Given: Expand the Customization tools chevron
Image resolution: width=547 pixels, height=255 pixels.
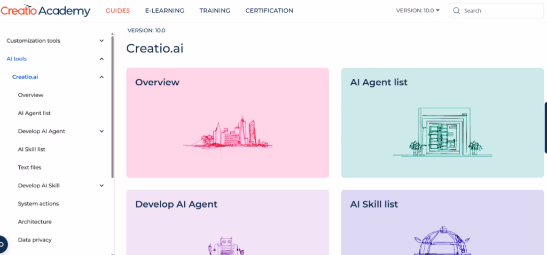Looking at the screenshot, I should pyautogui.click(x=101, y=41).
